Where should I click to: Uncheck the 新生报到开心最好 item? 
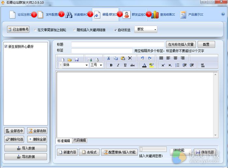(x=6, y=46)
